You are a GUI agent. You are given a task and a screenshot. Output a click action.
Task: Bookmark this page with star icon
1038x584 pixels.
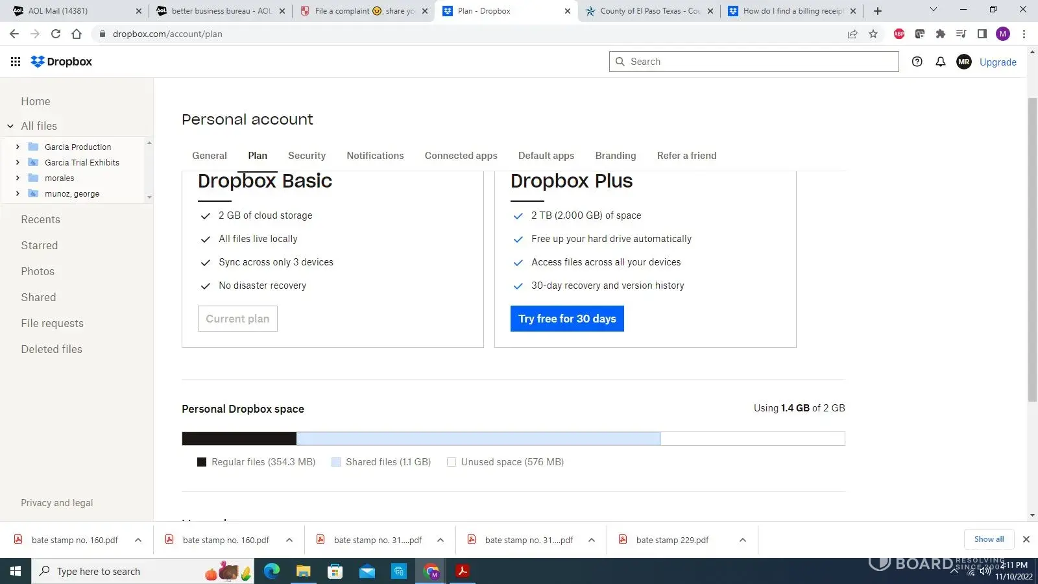point(873,34)
